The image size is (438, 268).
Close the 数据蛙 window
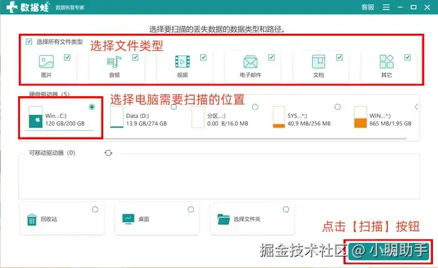point(427,7)
